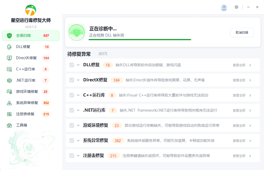Click the 取消扫描 button

pyautogui.click(x=242, y=32)
